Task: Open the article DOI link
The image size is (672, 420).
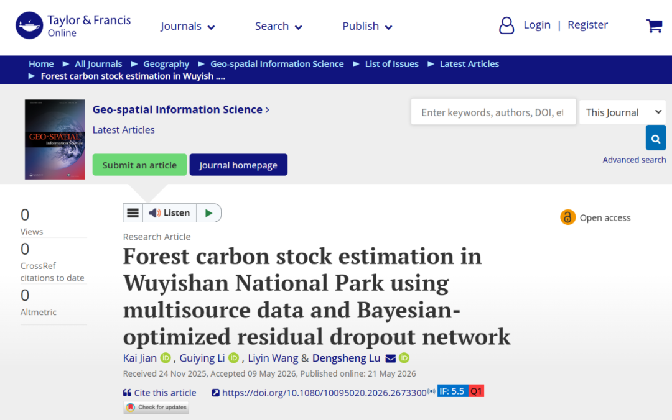Action: (324, 393)
